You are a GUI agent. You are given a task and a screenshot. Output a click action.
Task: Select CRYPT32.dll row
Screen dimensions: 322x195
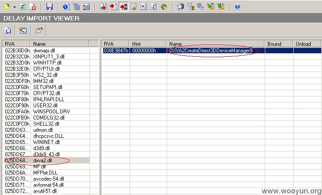[x=46, y=93]
